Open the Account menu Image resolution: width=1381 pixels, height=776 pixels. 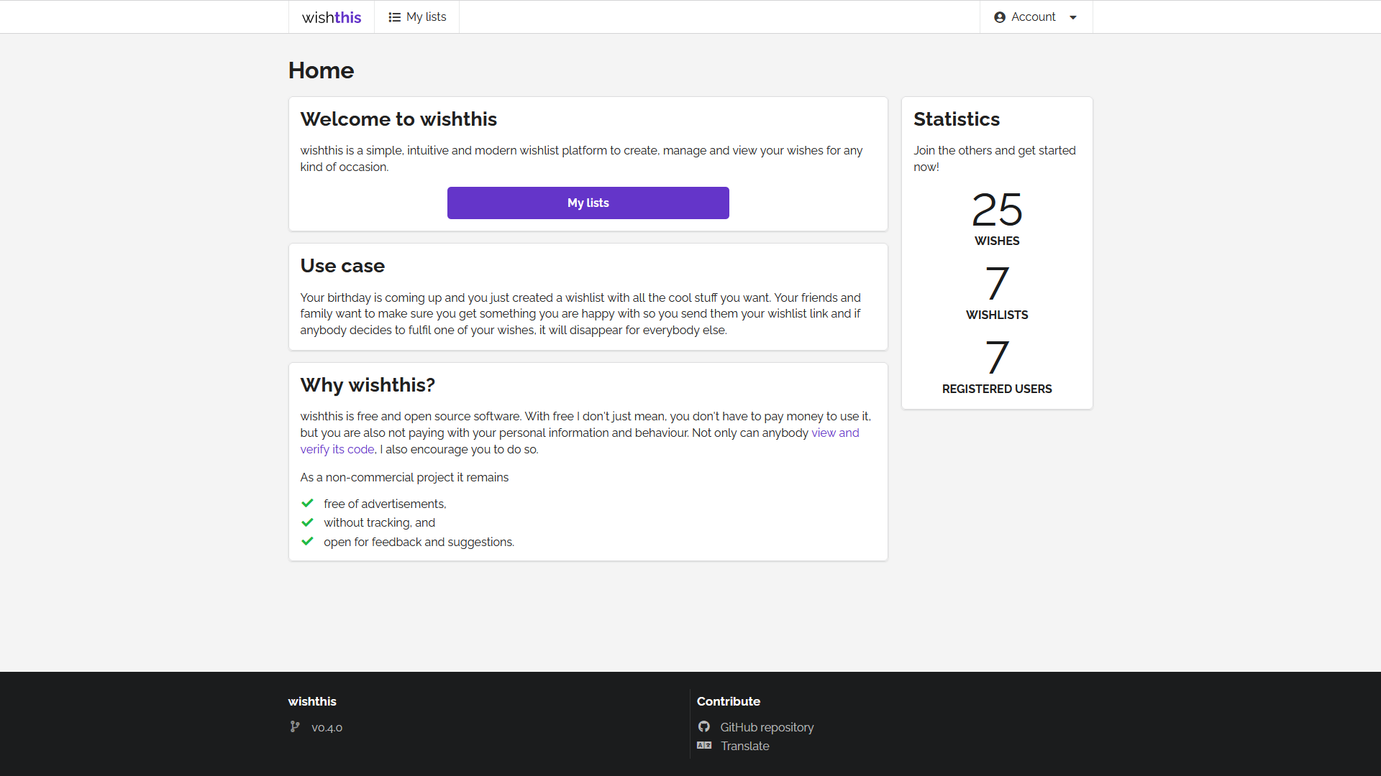coord(1033,17)
